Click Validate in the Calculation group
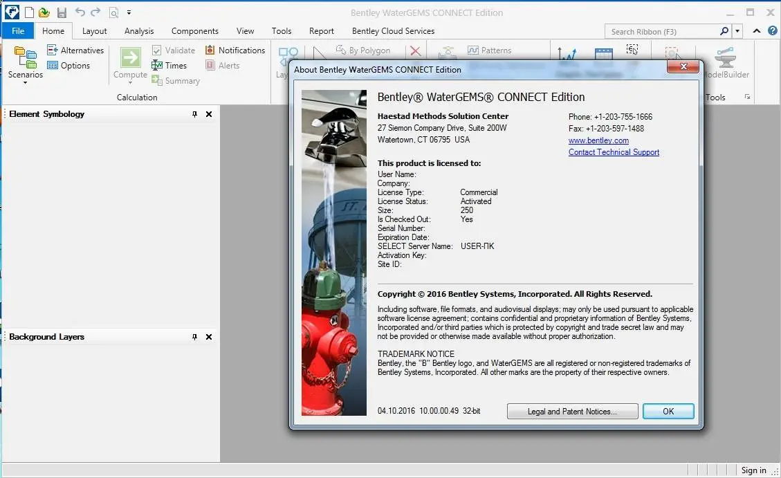Screen dimensions: 781x478 click(174, 50)
